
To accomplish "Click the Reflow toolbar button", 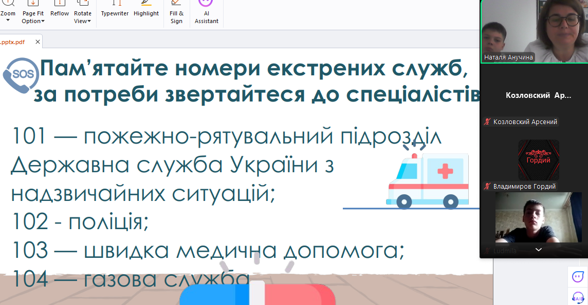I will click(60, 9).
